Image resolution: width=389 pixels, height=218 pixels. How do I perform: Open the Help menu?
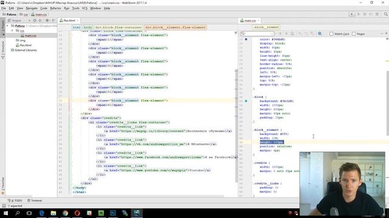pyautogui.click(x=107, y=8)
